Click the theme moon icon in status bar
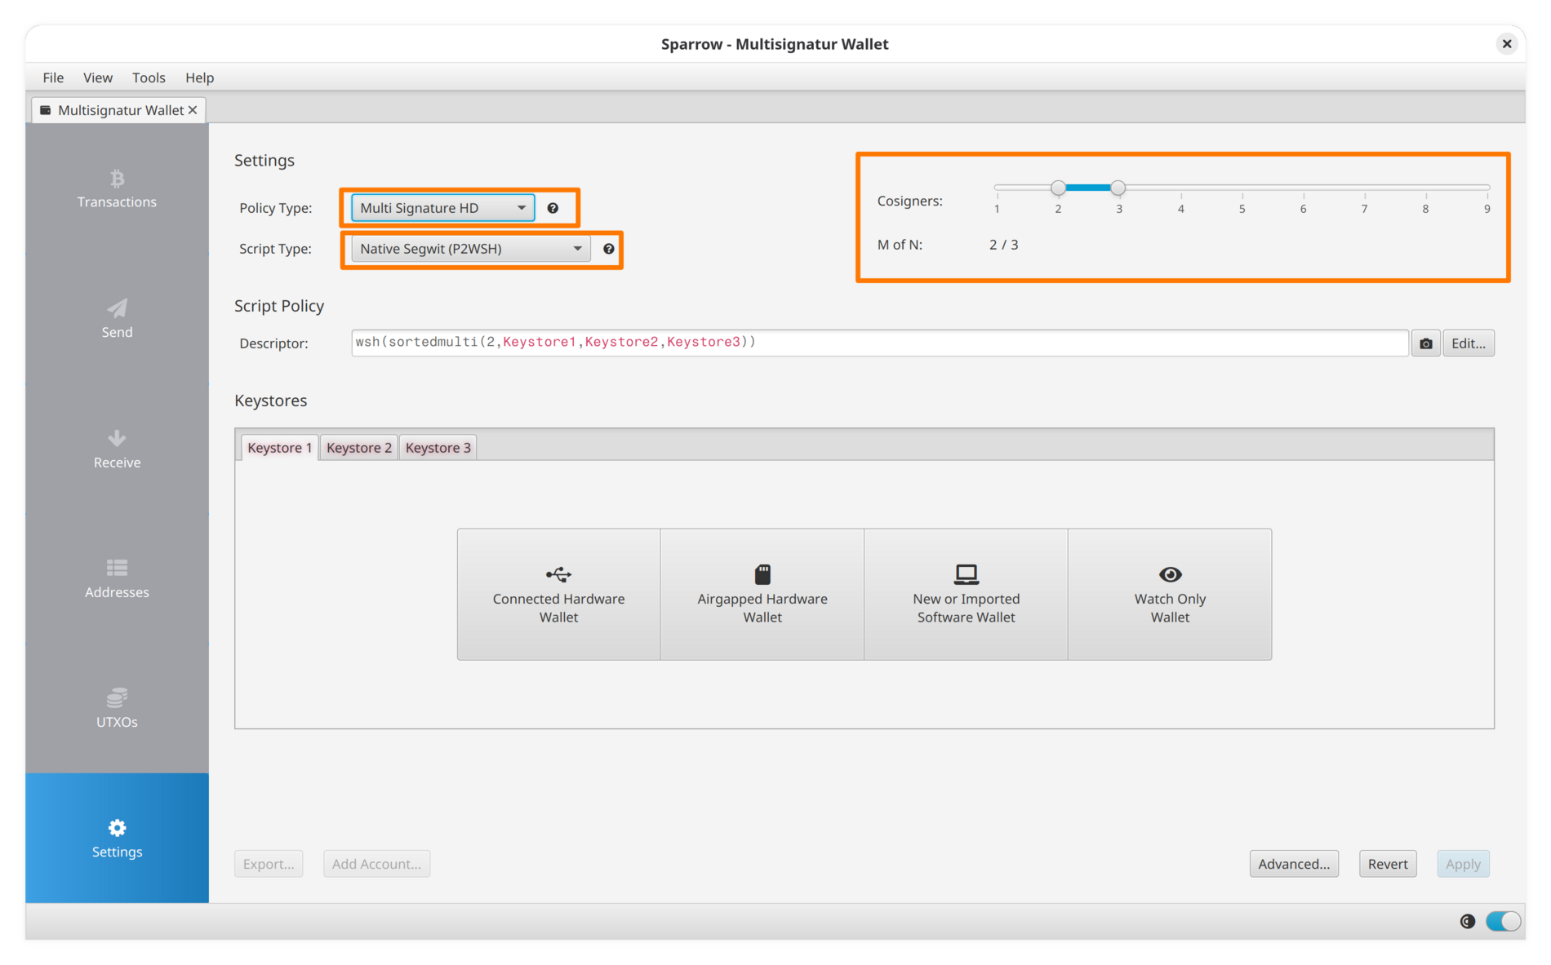1551x965 pixels. pos(1468,922)
